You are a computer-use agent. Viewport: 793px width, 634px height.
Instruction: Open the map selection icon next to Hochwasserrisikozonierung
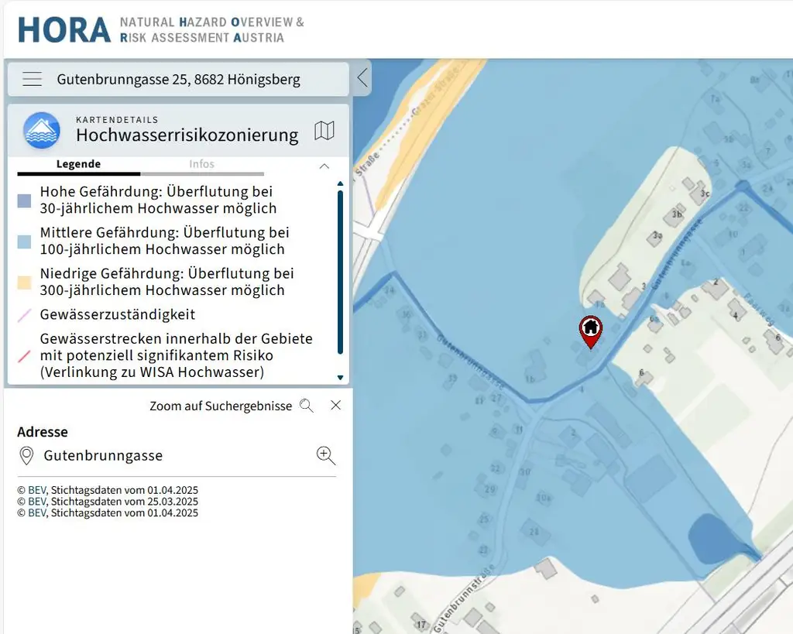click(324, 131)
